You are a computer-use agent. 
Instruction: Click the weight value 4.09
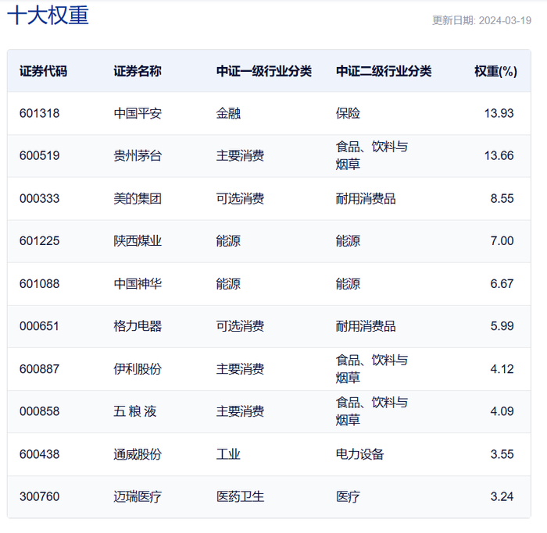pos(502,411)
